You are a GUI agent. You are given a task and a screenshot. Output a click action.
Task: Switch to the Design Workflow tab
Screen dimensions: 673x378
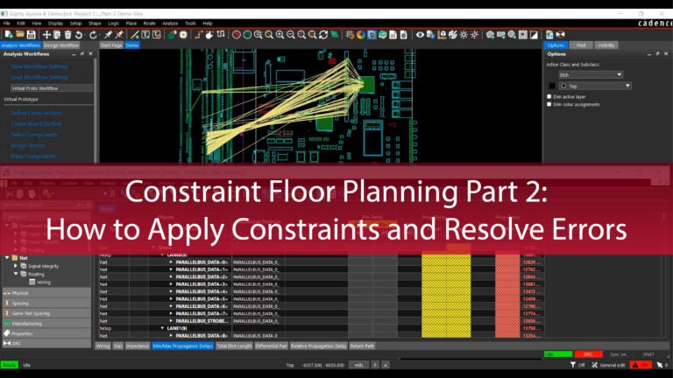point(61,45)
